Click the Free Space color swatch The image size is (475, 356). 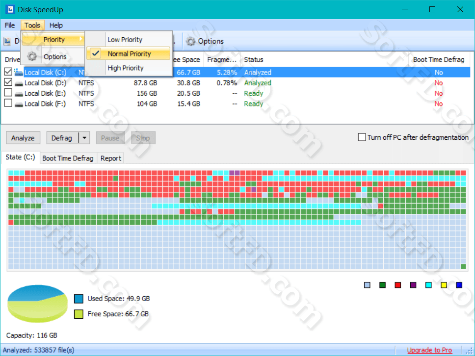coord(79,314)
